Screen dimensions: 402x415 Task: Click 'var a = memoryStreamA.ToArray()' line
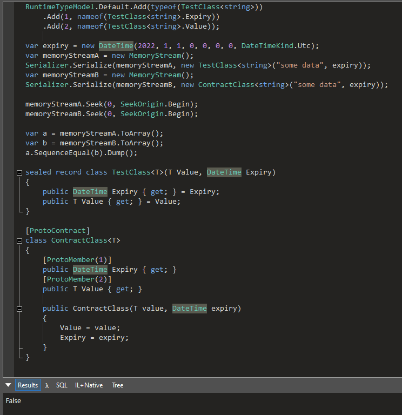(x=94, y=133)
